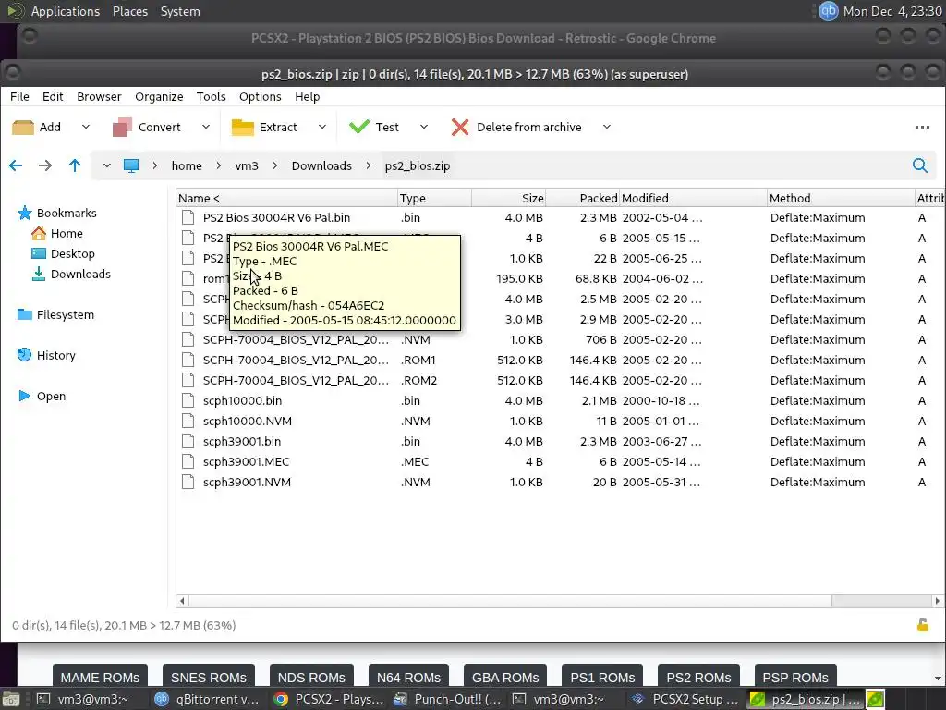This screenshot has width=946, height=710.
Task: Open the Convert button dropdown arrow
Action: pyautogui.click(x=206, y=127)
